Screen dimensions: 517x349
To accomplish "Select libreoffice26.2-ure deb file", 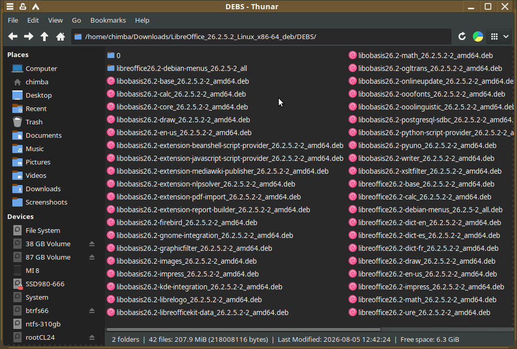I will click(420, 313).
